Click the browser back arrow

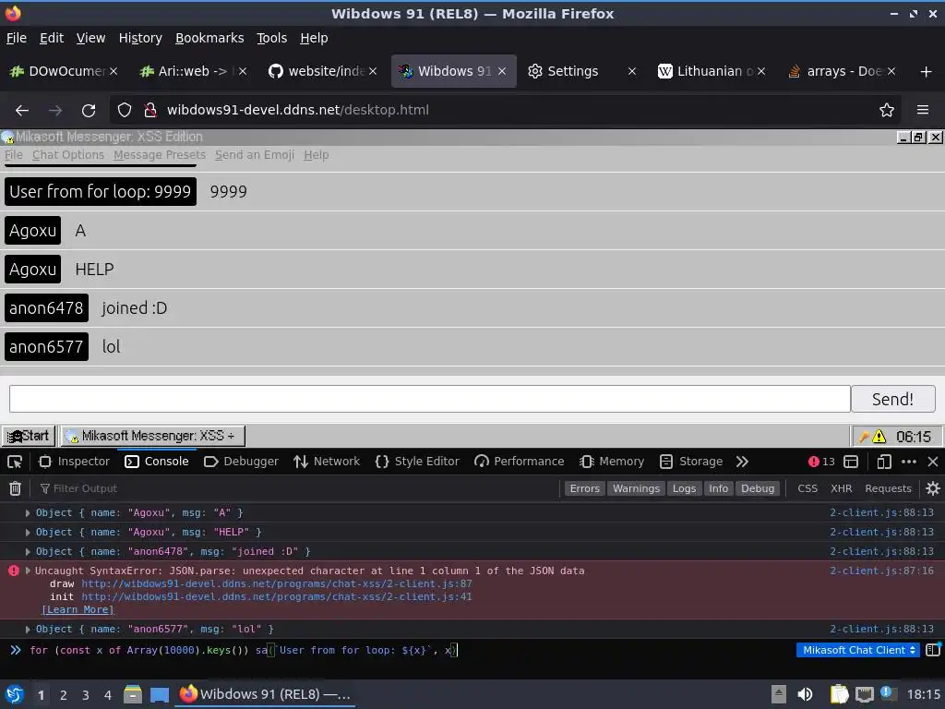coord(22,110)
